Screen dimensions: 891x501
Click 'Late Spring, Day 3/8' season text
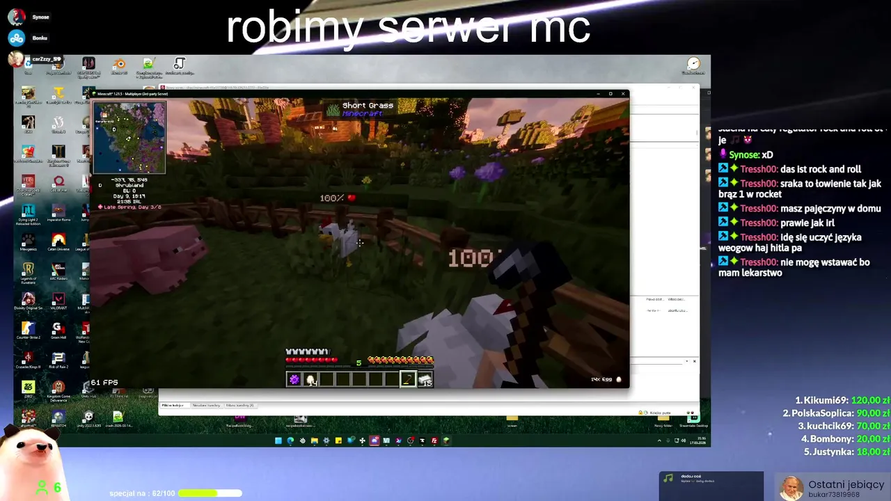129,207
